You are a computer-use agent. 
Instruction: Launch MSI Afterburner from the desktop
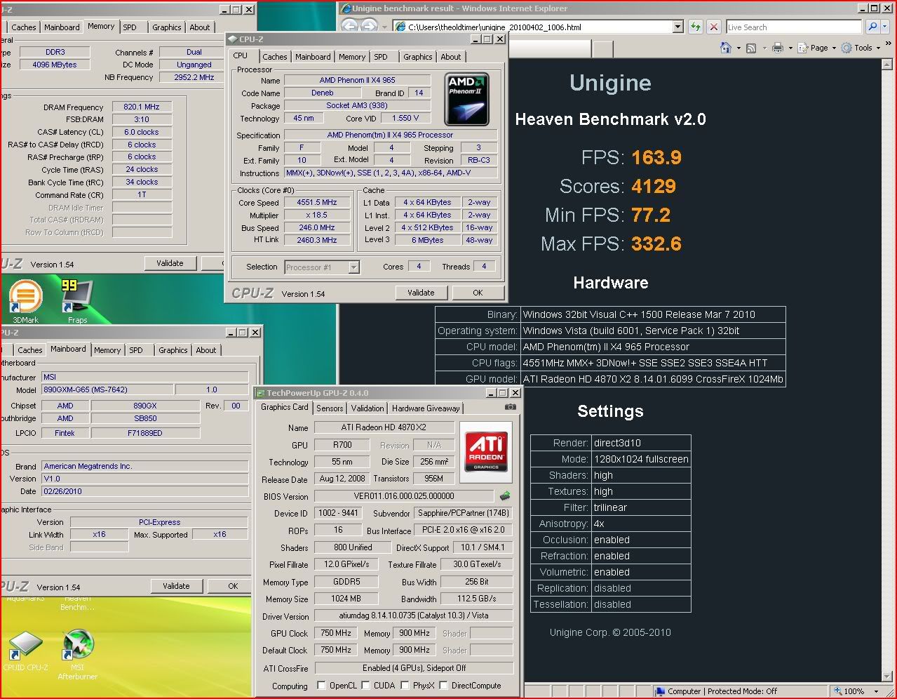77,646
